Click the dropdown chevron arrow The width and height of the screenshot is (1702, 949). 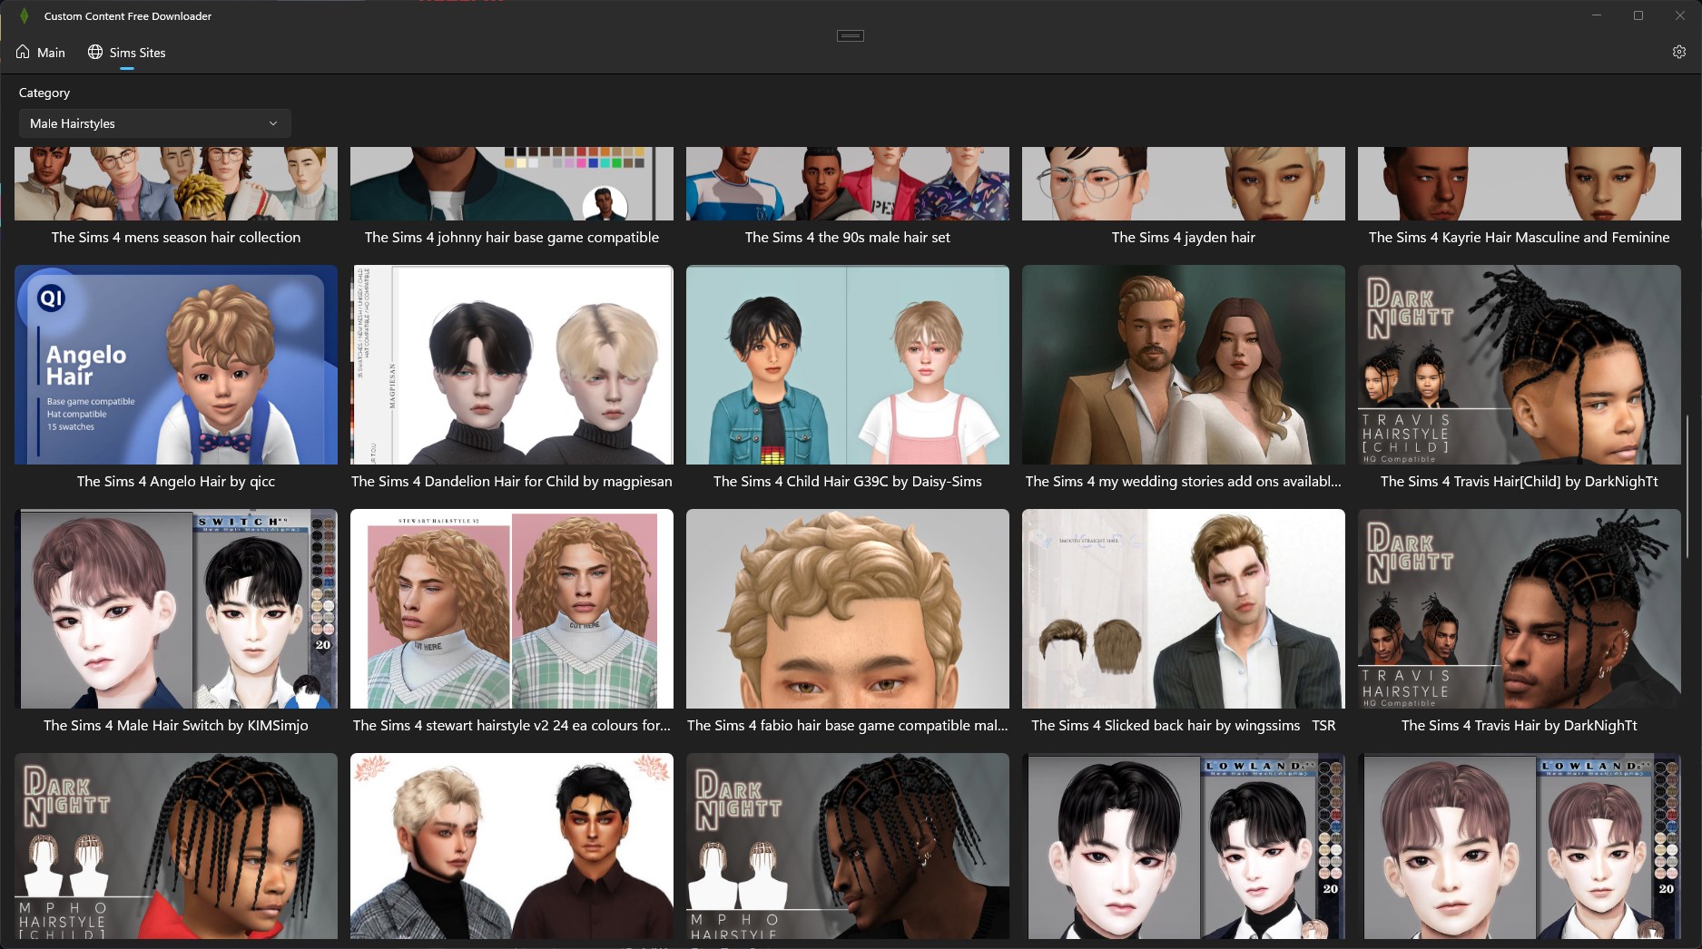click(273, 123)
